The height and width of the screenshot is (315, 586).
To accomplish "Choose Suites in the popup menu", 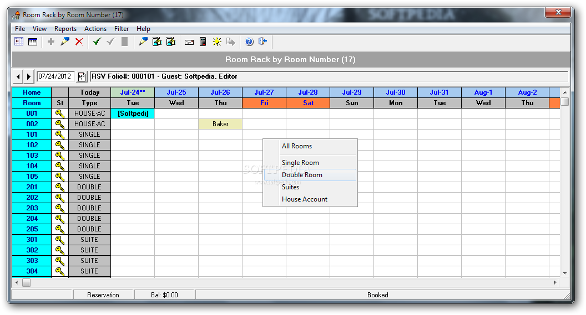I will tap(310, 187).
